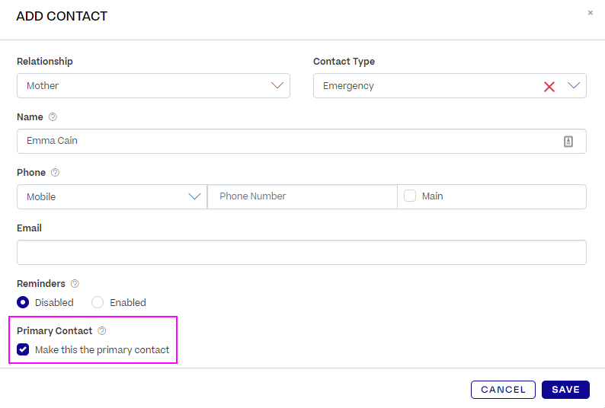Clear Emergency contact type with red X
This screenshot has width=605, height=408.
tap(549, 86)
